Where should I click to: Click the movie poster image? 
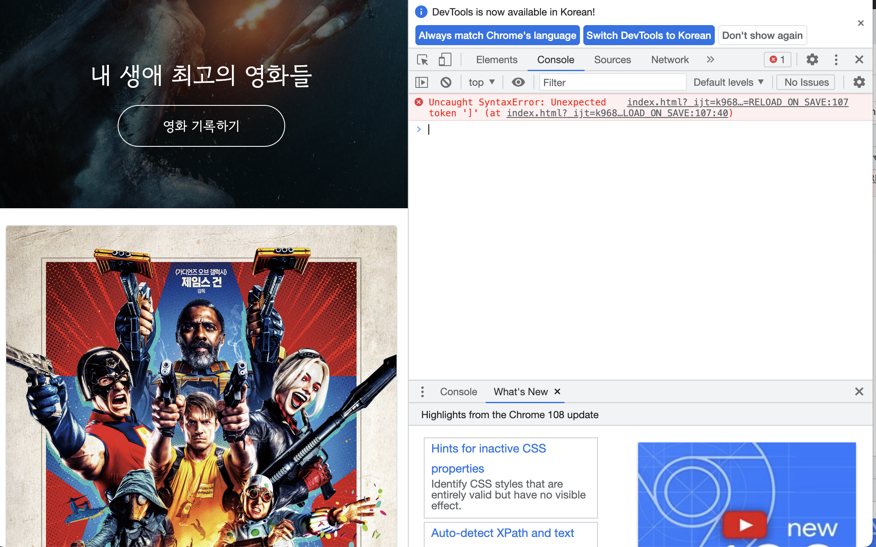coord(201,386)
